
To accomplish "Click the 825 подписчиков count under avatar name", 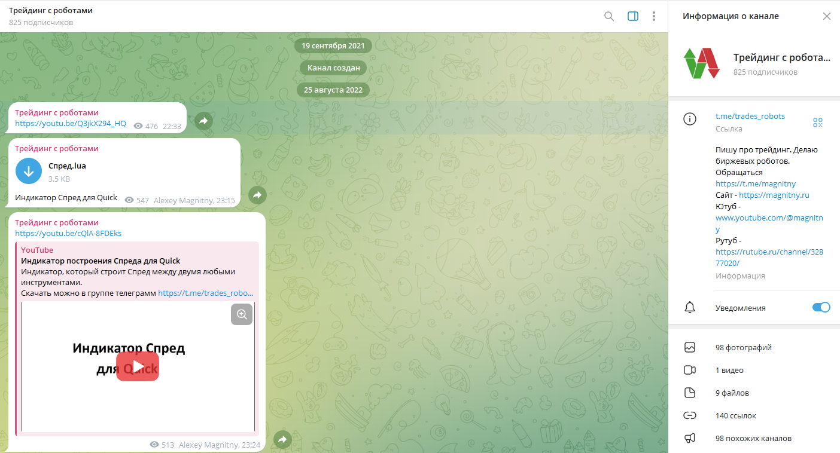I will pos(765,72).
